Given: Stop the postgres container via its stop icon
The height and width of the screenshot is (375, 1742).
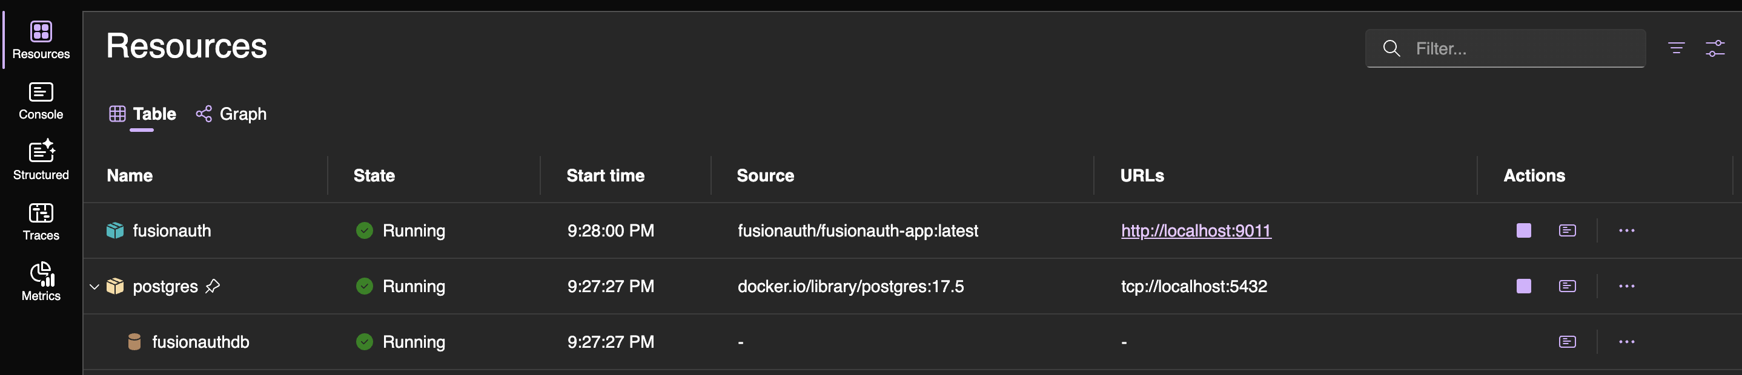Looking at the screenshot, I should [1523, 286].
